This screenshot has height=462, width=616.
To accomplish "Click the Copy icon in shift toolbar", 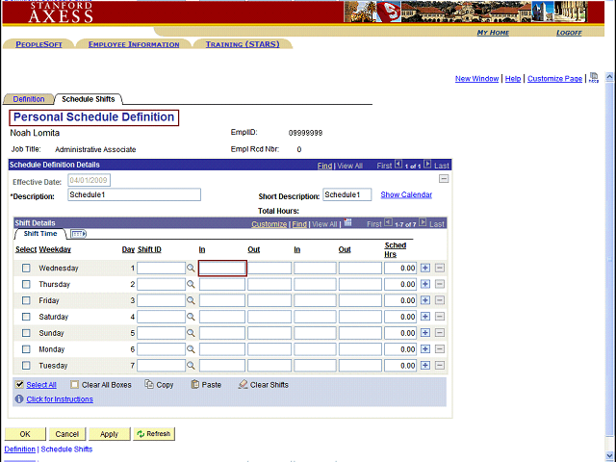I will pyautogui.click(x=149, y=384).
